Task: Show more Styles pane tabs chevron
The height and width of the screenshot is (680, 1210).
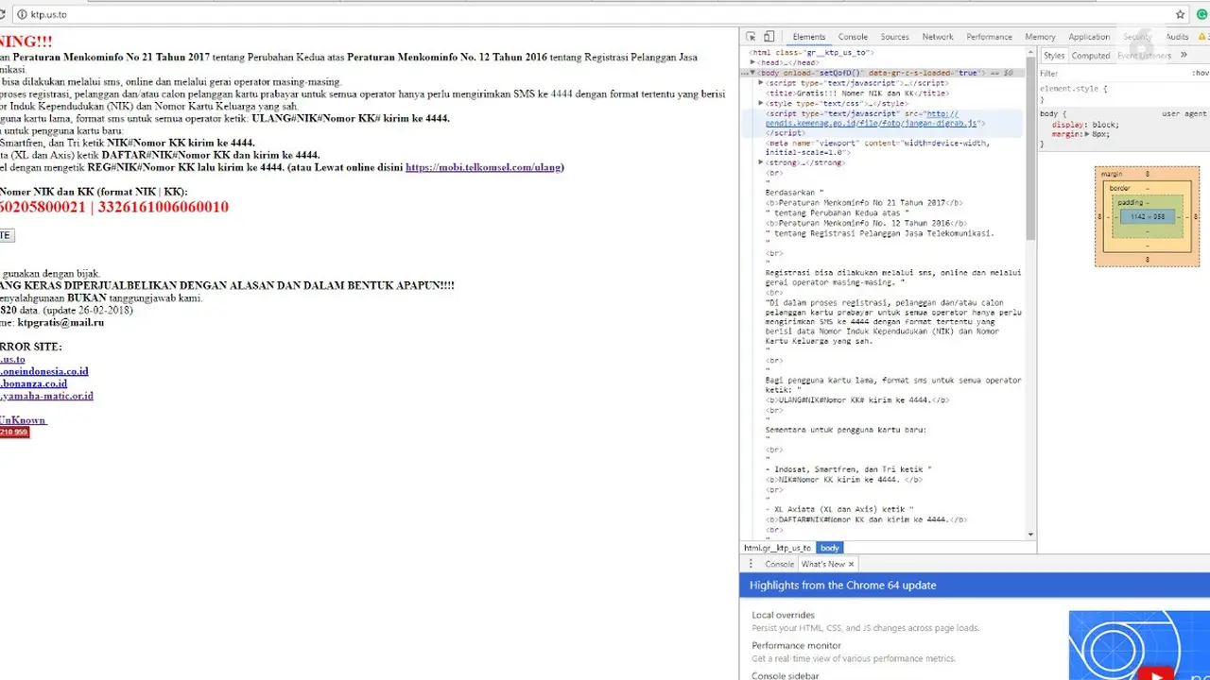Action: point(1184,56)
